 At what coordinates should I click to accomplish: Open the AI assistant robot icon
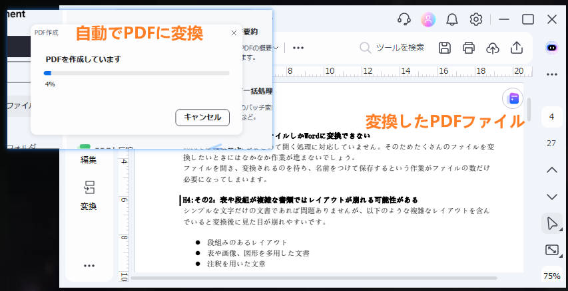(552, 48)
